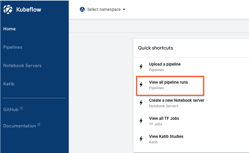249x153 pixels.
Task: Open Notebook Servers in the sidebar
Action: (x=23, y=66)
